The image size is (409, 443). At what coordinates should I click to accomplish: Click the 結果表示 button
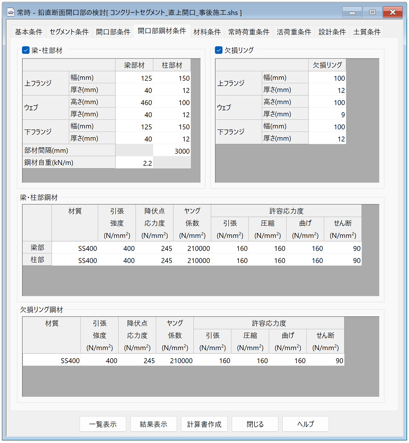click(153, 424)
